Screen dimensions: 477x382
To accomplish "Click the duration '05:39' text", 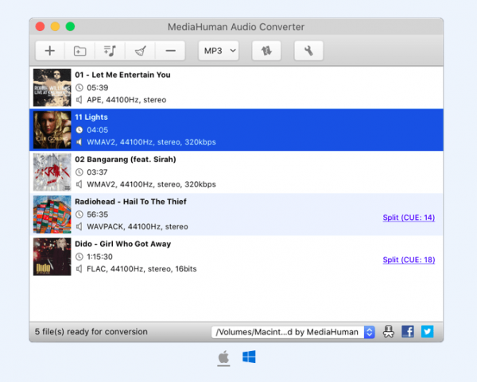I will click(x=97, y=88).
